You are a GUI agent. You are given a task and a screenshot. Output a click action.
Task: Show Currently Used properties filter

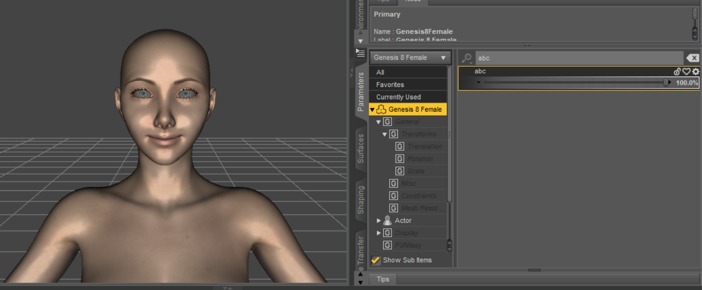pyautogui.click(x=409, y=97)
